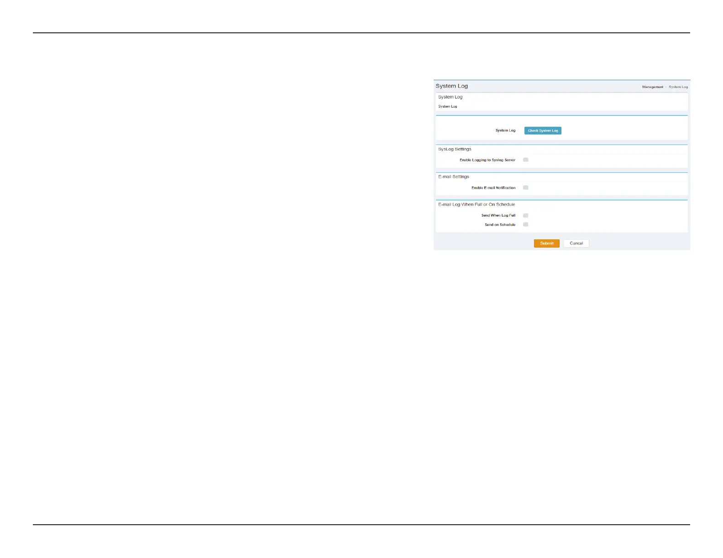The image size is (723, 558).
Task: Click the Check System Log button
Action: (x=543, y=131)
